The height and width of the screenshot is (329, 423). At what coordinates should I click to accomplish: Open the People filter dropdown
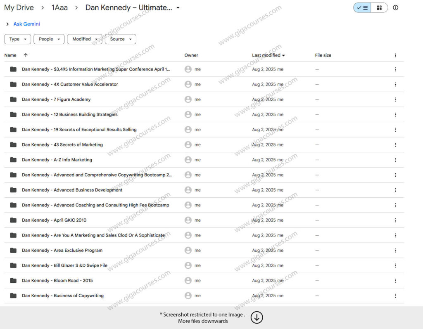pyautogui.click(x=49, y=39)
